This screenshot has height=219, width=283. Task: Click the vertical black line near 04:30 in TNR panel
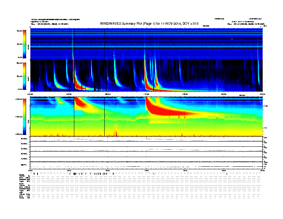tap(74, 117)
